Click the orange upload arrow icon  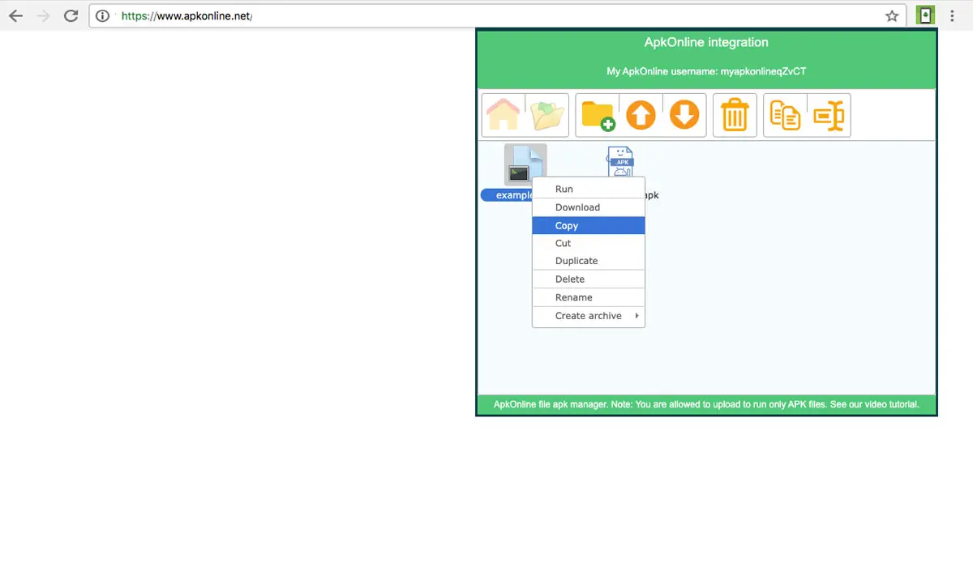[x=641, y=115]
